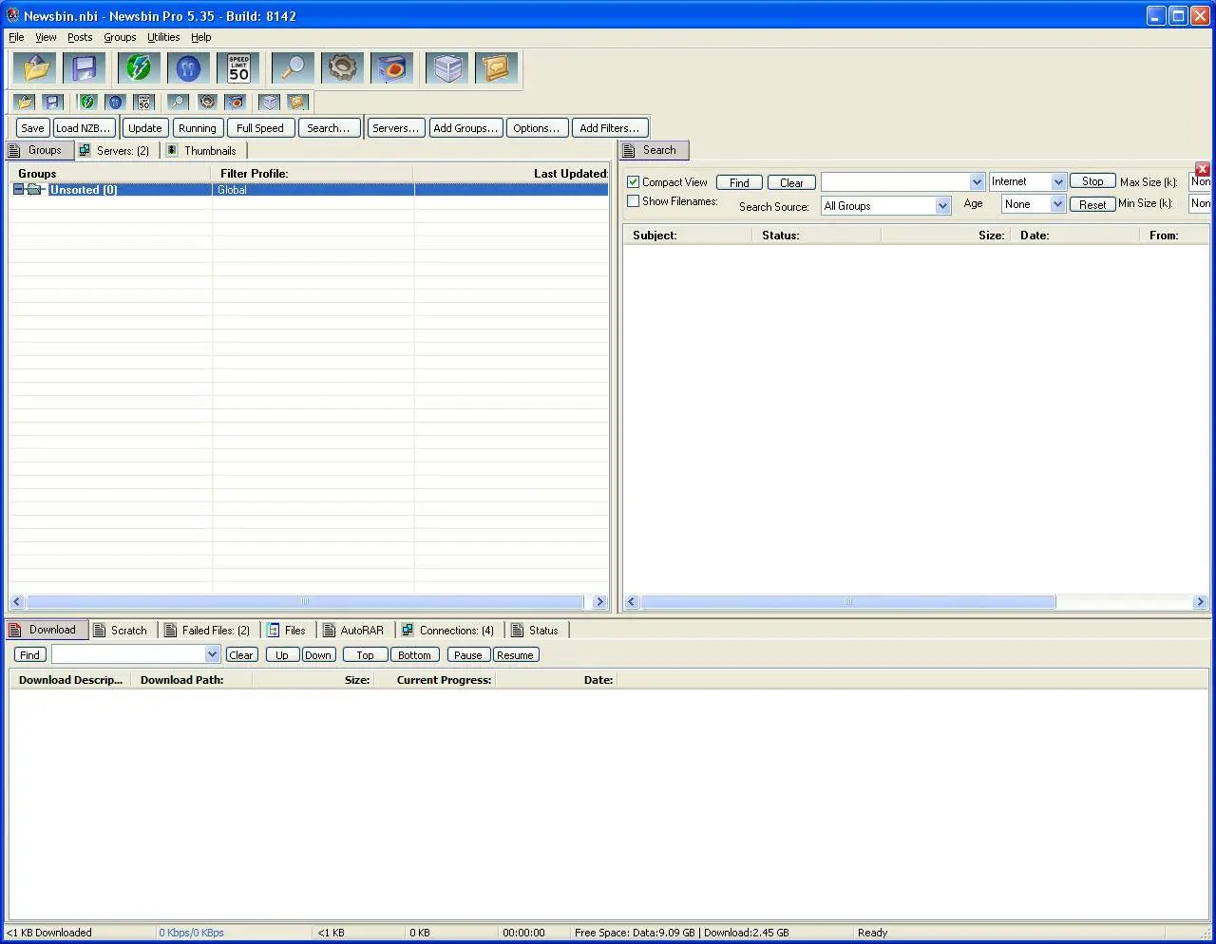1216x944 pixels.
Task: Click the small speed limit icon
Action: pos(144,102)
